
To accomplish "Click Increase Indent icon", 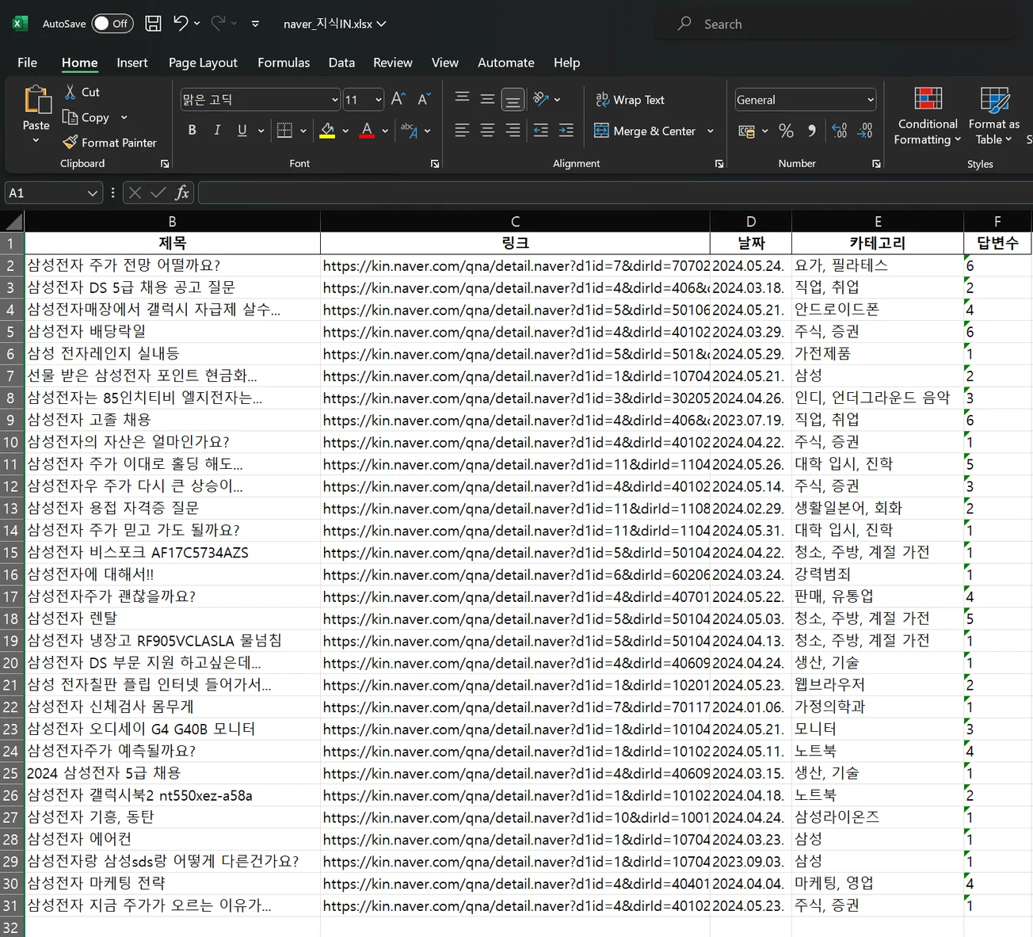I will point(566,131).
